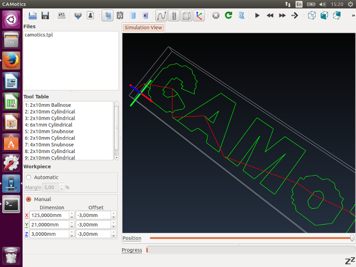Toggle tool path display curve icon

162,16
